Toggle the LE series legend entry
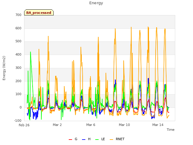 (100, 139)
